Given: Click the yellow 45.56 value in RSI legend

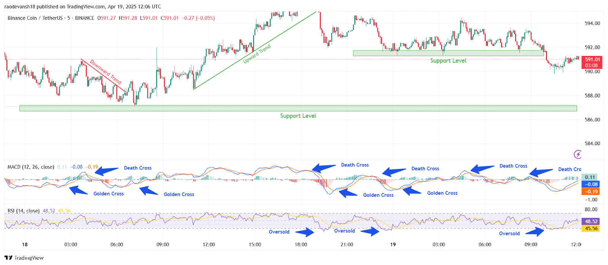Looking at the screenshot, I should point(64,211).
